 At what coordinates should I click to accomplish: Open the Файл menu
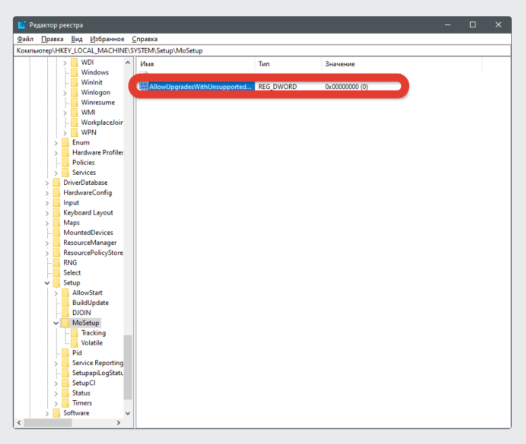click(x=25, y=39)
